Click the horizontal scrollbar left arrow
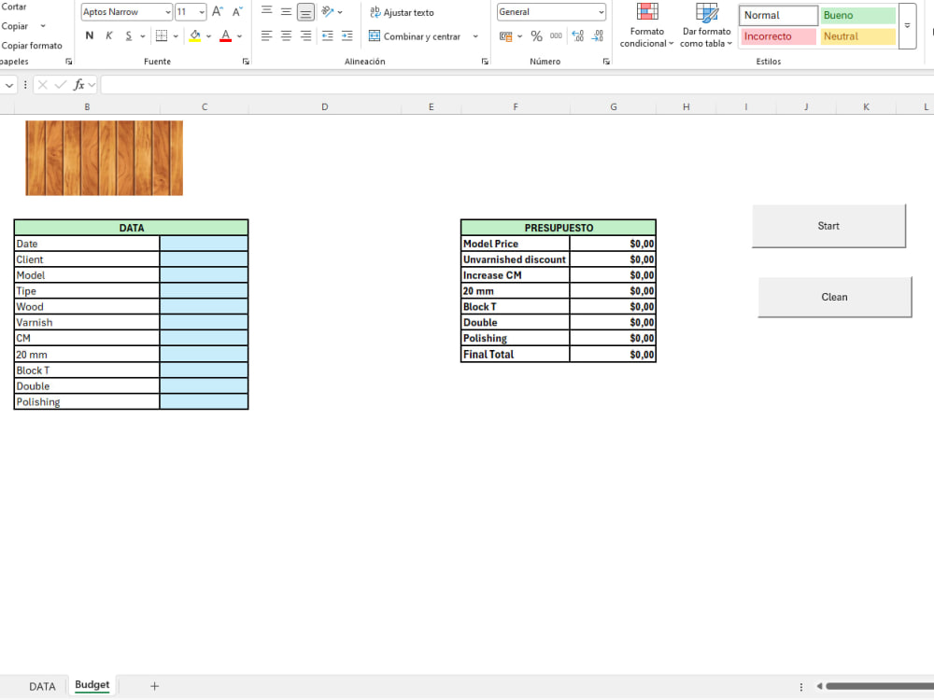The height and width of the screenshot is (700, 934). 820,686
